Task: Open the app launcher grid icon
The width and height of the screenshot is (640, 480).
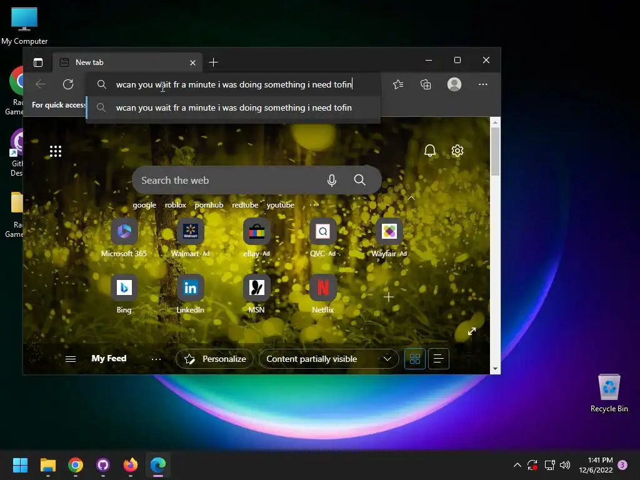Action: [56, 151]
